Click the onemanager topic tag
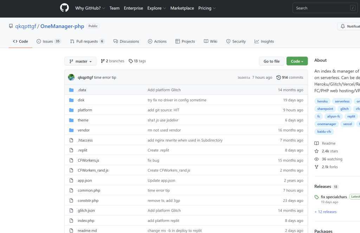 [327, 124]
